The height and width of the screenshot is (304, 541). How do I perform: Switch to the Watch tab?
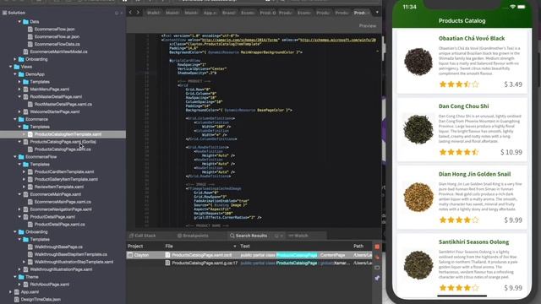pos(298,236)
